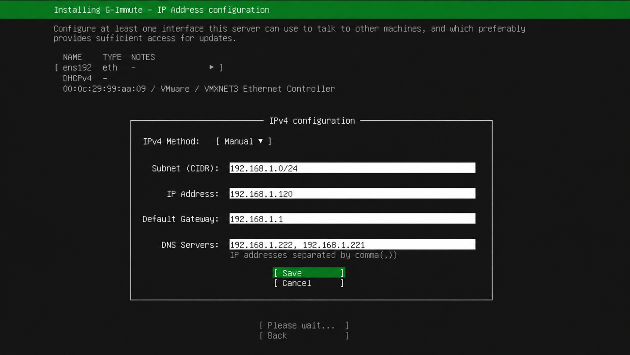Click the IPv4 Method label
Screen dimensions: 630x355
click(171, 141)
